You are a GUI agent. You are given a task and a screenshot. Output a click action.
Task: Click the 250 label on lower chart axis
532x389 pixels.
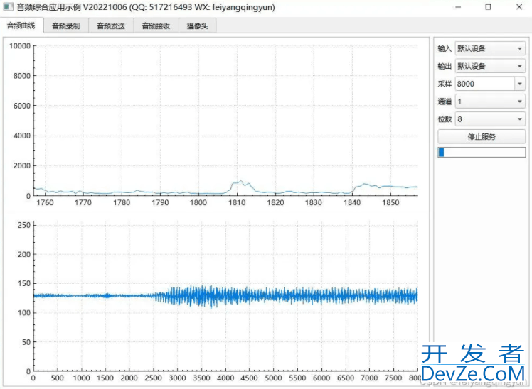24,225
